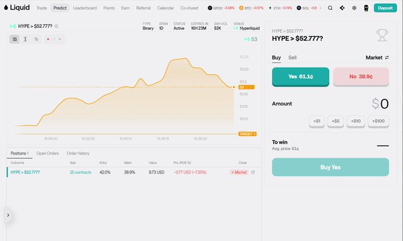Open the Referral page
Image resolution: width=403 pixels, height=241 pixels.
click(x=143, y=8)
